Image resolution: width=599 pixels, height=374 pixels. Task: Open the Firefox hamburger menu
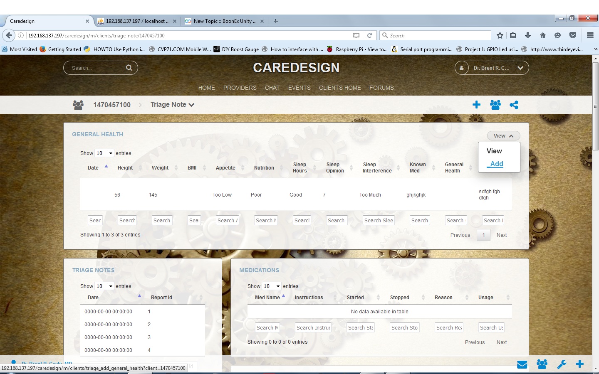pos(590,35)
